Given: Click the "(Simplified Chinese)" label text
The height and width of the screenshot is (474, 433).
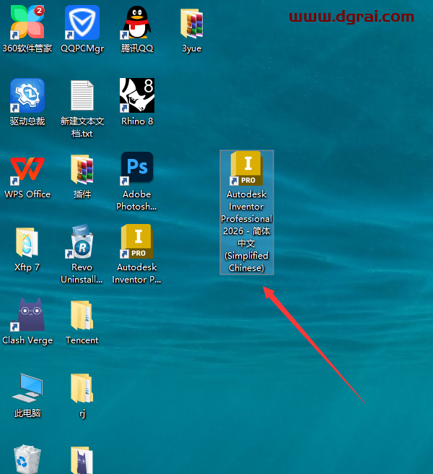Looking at the screenshot, I should [247, 262].
